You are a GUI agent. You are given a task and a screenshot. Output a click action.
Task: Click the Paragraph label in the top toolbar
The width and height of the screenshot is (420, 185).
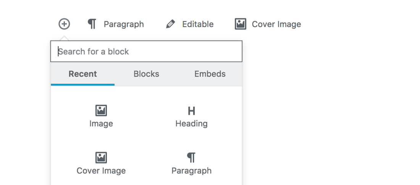click(124, 24)
